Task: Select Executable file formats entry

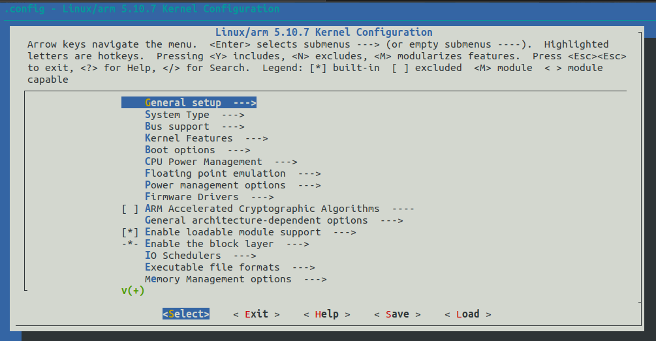Action: [x=230, y=267]
